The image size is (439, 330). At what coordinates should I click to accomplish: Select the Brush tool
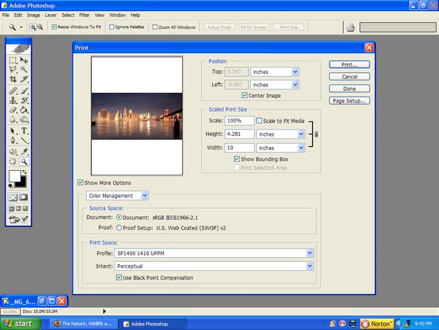click(24, 91)
